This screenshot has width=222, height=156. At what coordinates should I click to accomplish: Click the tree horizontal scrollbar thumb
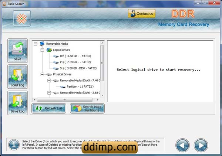pos(64,99)
